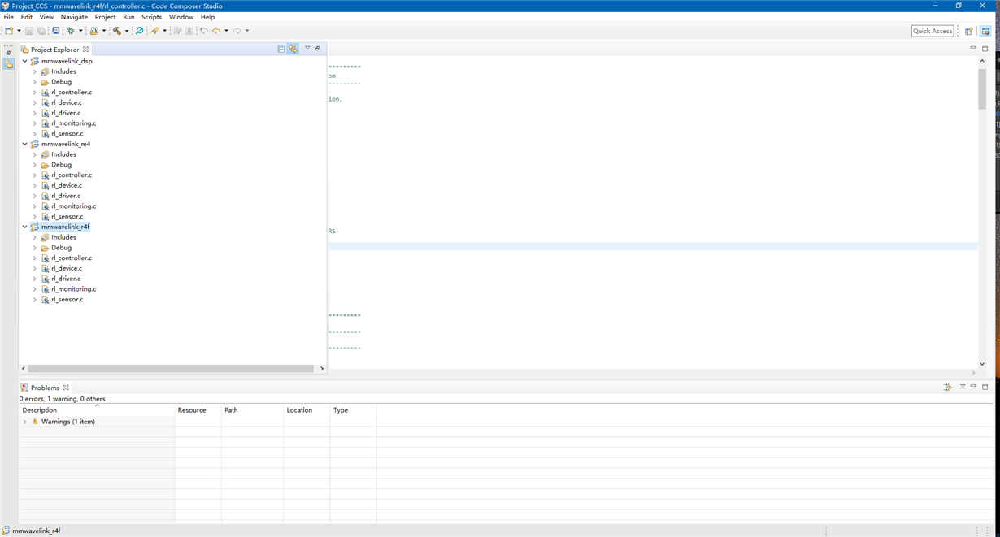The image size is (1000, 537).
Task: Click the Back navigation arrow
Action: point(216,31)
